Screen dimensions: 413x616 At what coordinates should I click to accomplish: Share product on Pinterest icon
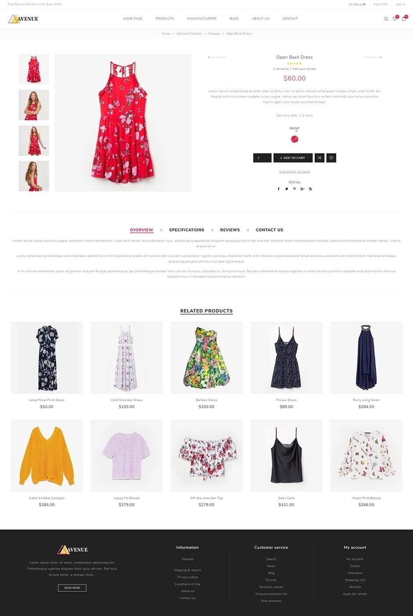click(294, 189)
